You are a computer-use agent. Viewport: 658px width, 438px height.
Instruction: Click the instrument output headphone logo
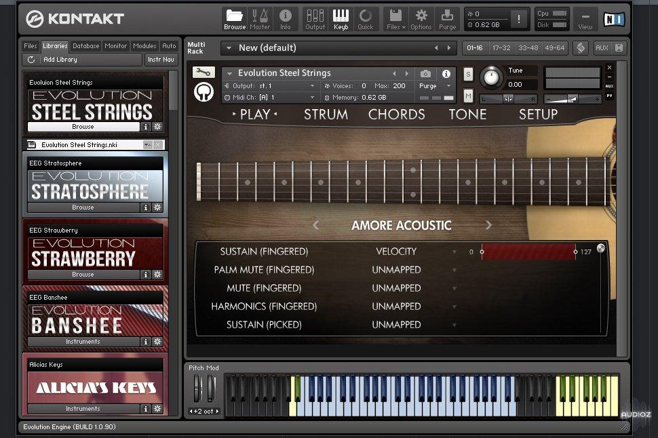click(x=204, y=92)
